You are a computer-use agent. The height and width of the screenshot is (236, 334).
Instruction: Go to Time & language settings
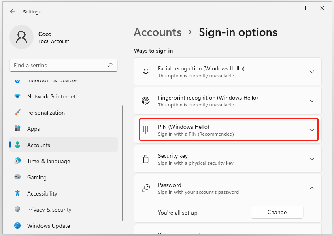click(48, 161)
